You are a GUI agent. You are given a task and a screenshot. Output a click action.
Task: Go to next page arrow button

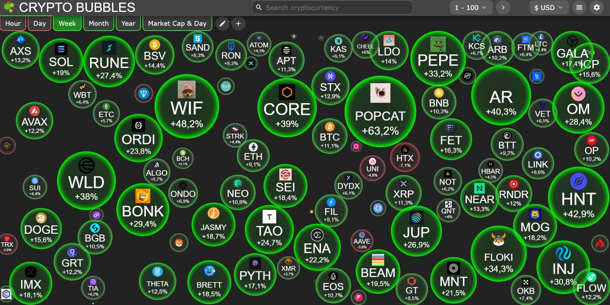tap(503, 7)
